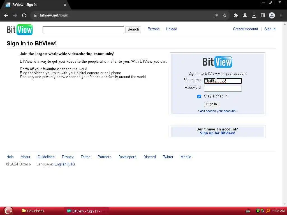The height and width of the screenshot is (215, 287).
Task: Open the Twitter footer link
Action: (168, 157)
